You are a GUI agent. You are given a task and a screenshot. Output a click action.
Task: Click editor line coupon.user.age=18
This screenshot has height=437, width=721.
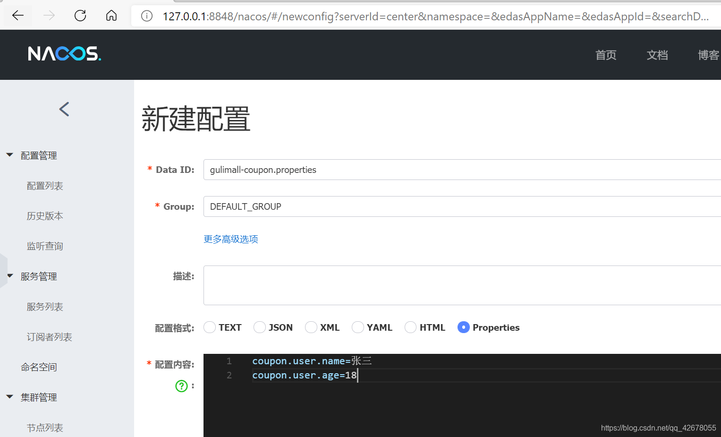tap(305, 375)
